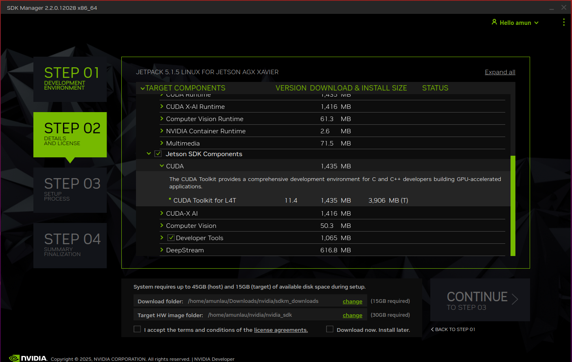
Task: Expand the DeepStream row
Action: (x=162, y=250)
